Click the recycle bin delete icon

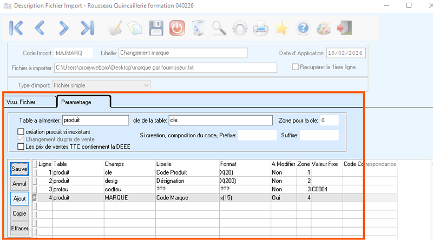pyautogui.click(x=198, y=28)
